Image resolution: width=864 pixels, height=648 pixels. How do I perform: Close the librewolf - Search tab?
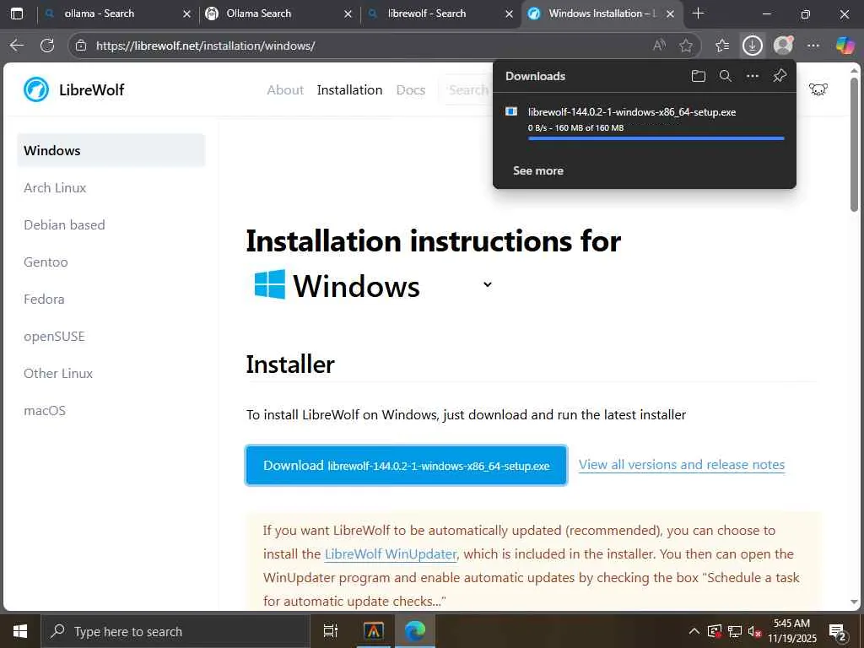point(509,13)
